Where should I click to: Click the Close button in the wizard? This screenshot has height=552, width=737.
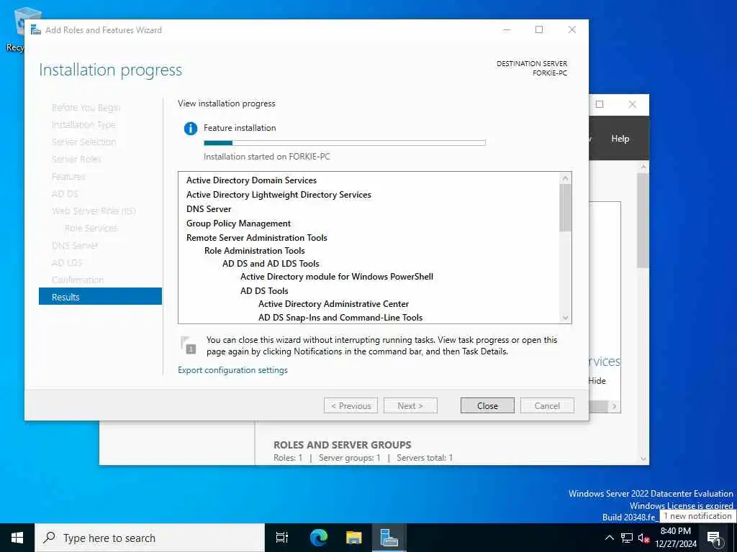click(487, 406)
